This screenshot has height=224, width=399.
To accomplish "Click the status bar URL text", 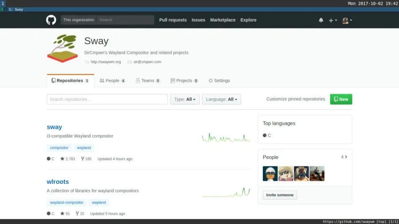I will [348, 221].
